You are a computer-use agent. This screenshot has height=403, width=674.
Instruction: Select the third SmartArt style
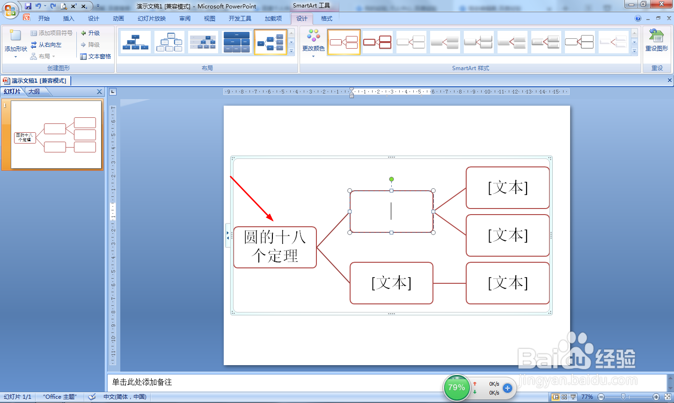pos(411,42)
